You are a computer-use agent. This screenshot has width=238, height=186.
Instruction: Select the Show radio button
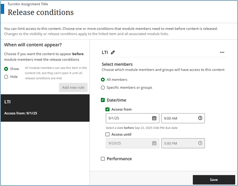(x=6, y=69)
